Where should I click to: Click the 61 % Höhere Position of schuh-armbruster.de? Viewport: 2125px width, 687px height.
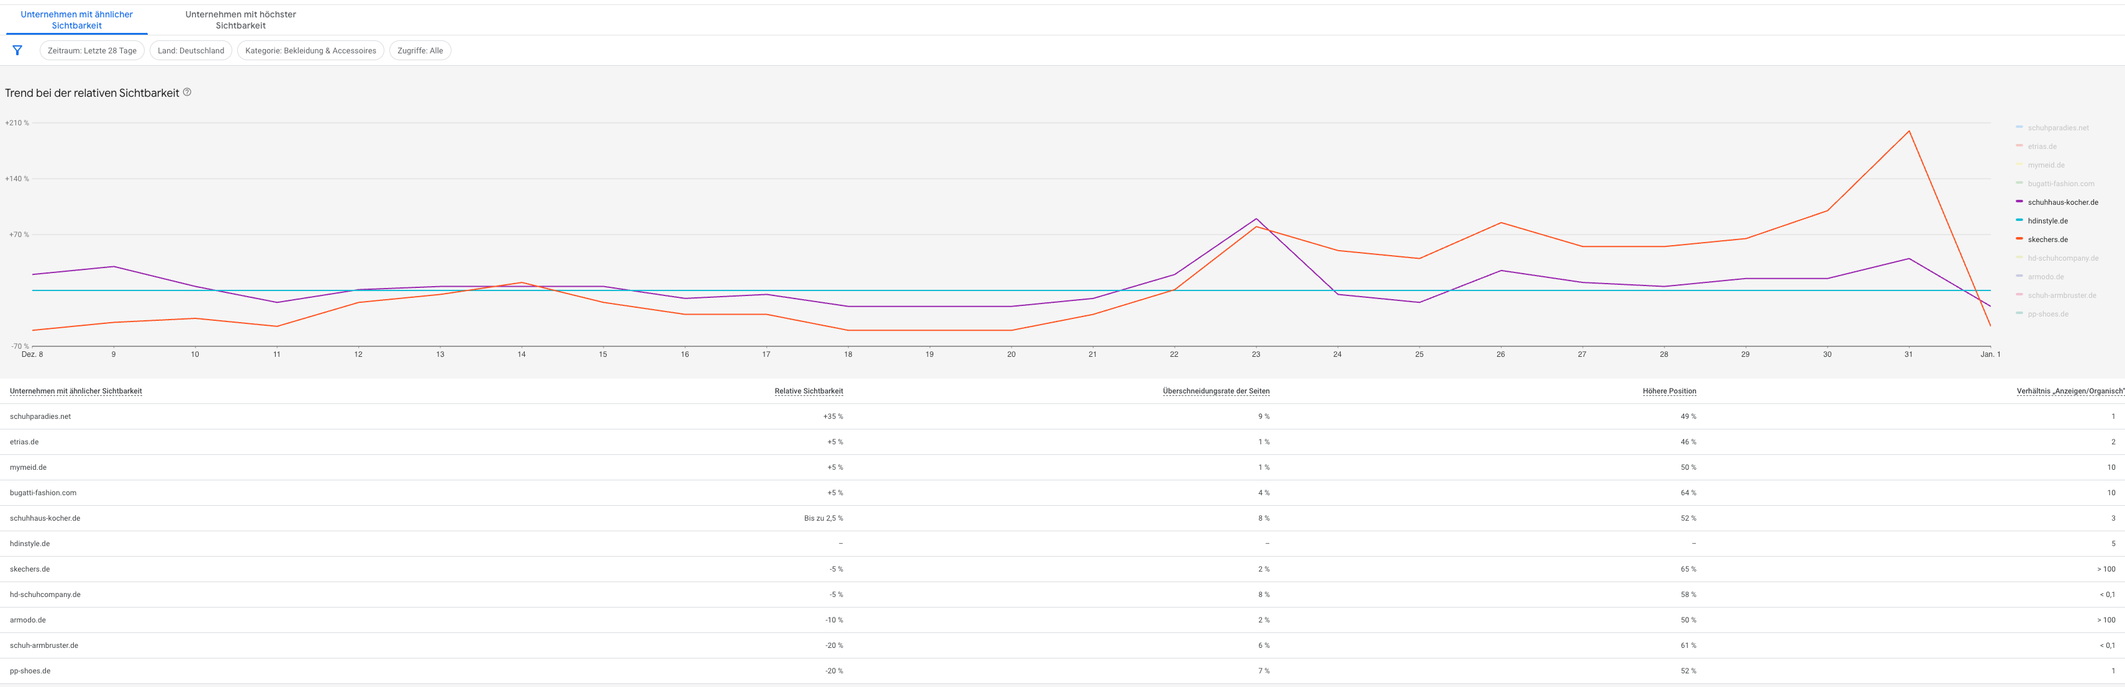[1688, 646]
